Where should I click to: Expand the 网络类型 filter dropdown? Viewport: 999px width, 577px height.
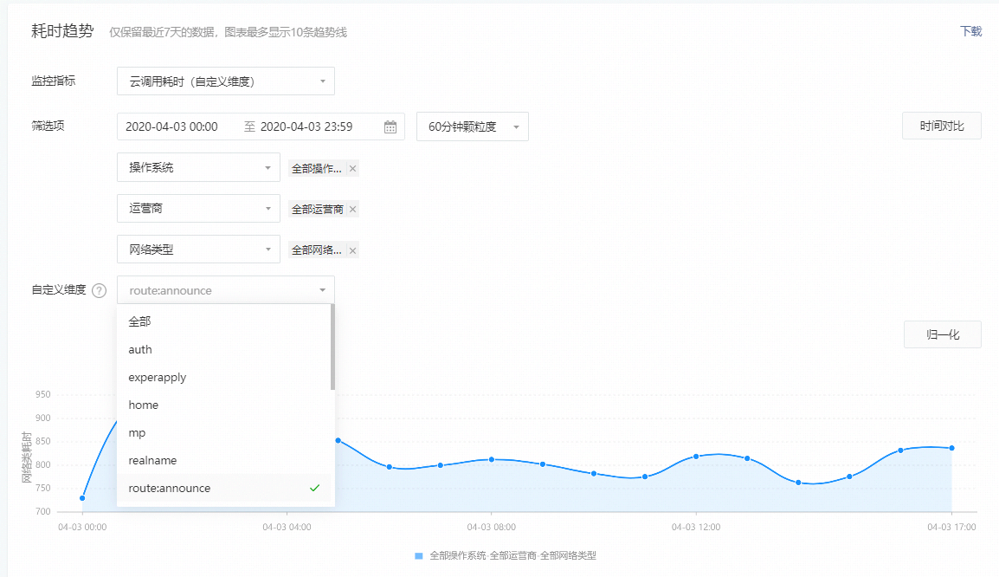click(x=198, y=250)
